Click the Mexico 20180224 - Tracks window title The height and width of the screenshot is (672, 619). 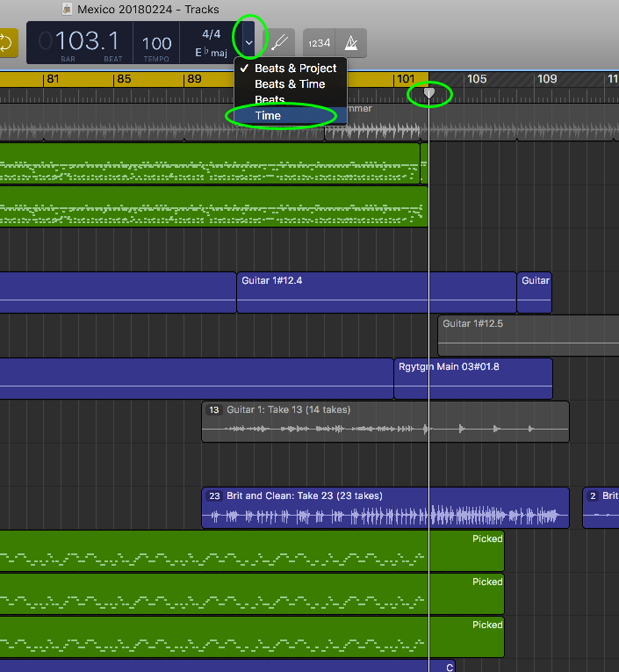pos(148,9)
